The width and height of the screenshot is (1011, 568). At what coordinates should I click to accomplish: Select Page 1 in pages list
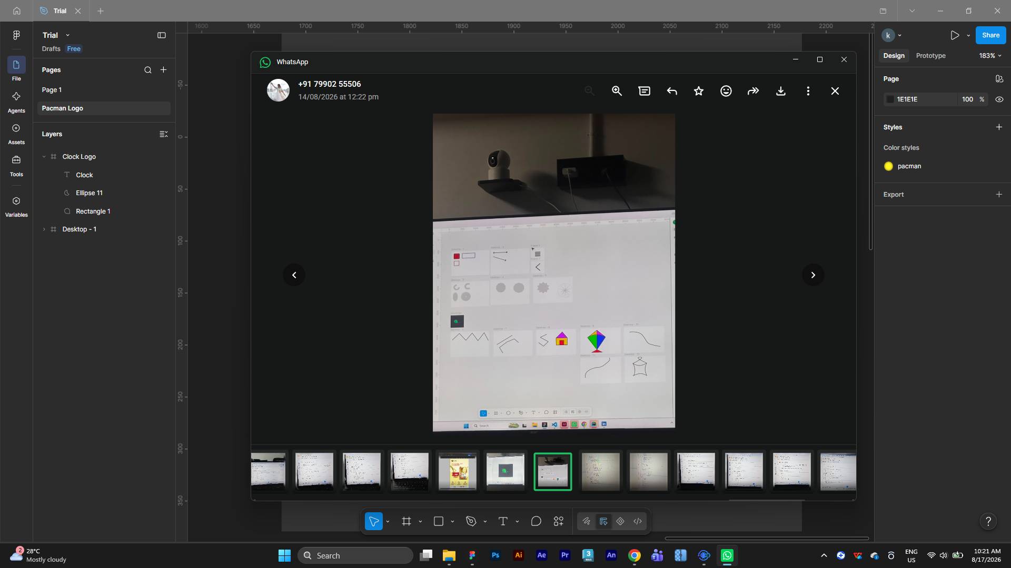click(52, 90)
